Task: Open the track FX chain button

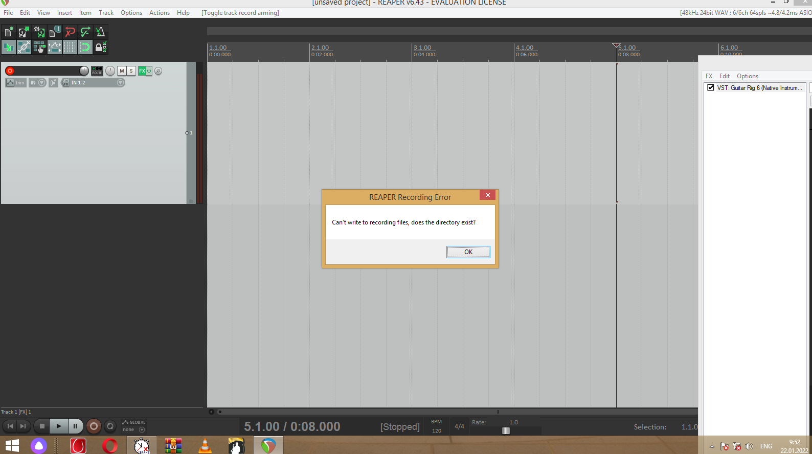Action: 142,71
